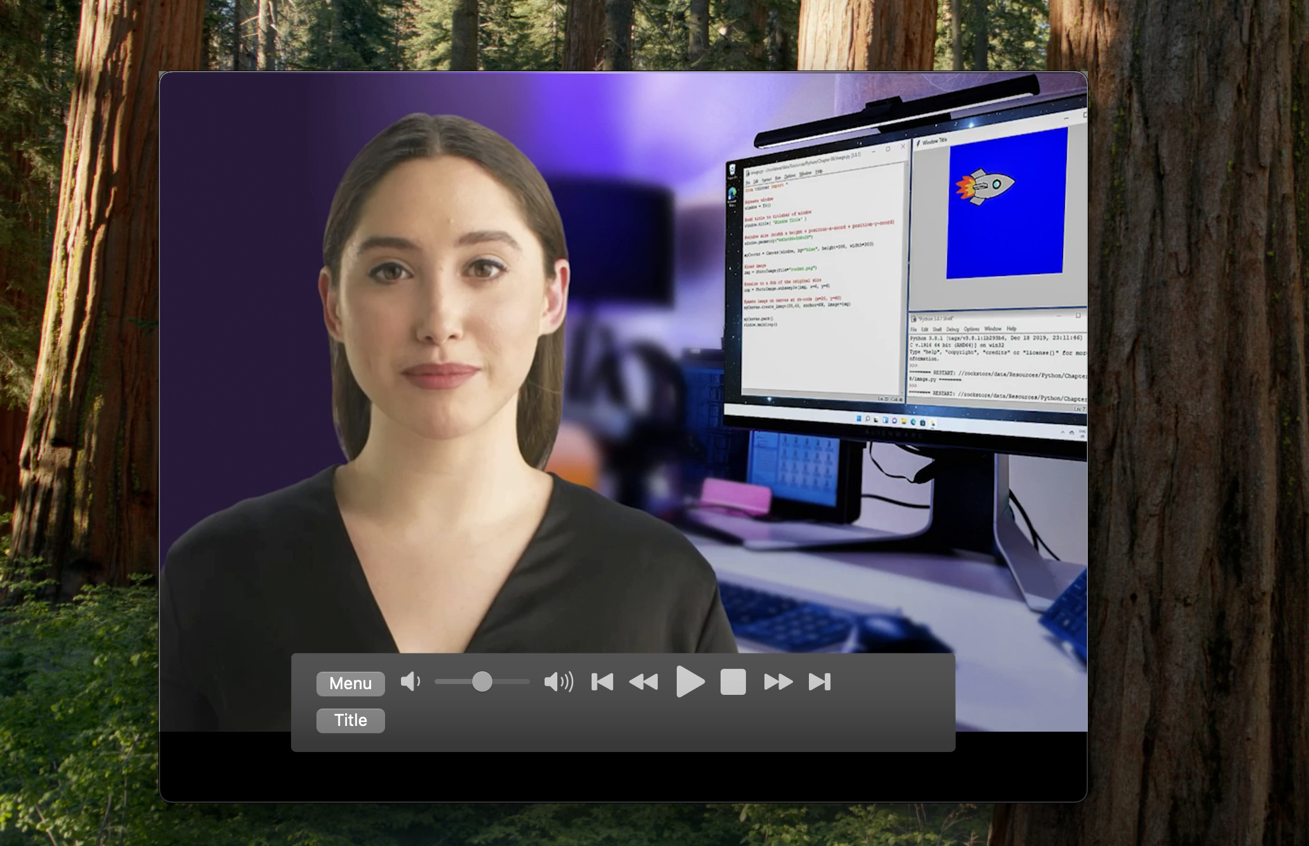Open the DVD Menu button
The height and width of the screenshot is (846, 1309).
pyautogui.click(x=350, y=683)
